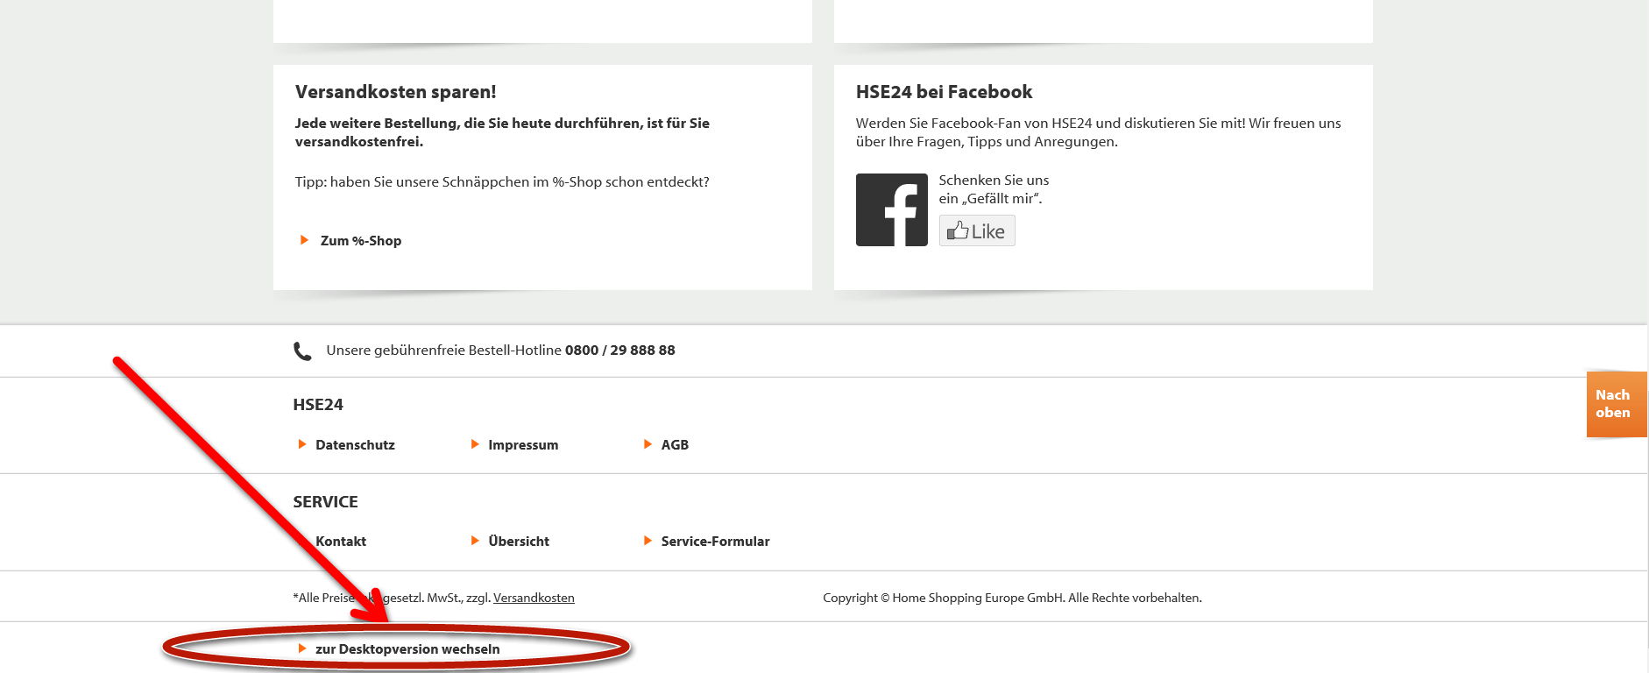This screenshot has width=1649, height=673.
Task: Click the orange arrow before AGB
Action: pyautogui.click(x=648, y=444)
